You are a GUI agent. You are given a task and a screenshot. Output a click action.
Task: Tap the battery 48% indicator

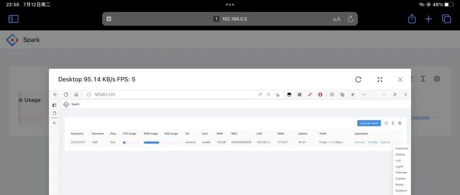443,5
